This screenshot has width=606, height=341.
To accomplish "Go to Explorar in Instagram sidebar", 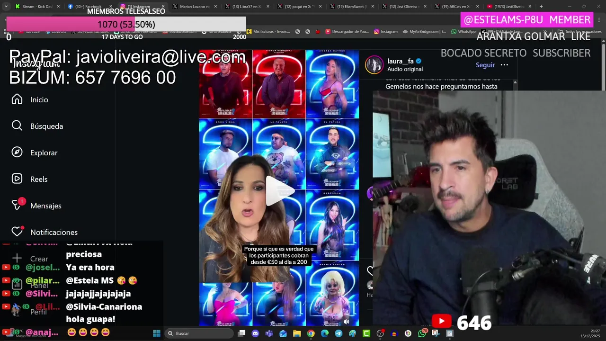I will point(35,153).
